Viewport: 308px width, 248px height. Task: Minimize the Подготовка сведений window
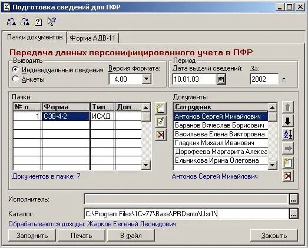point(280,7)
